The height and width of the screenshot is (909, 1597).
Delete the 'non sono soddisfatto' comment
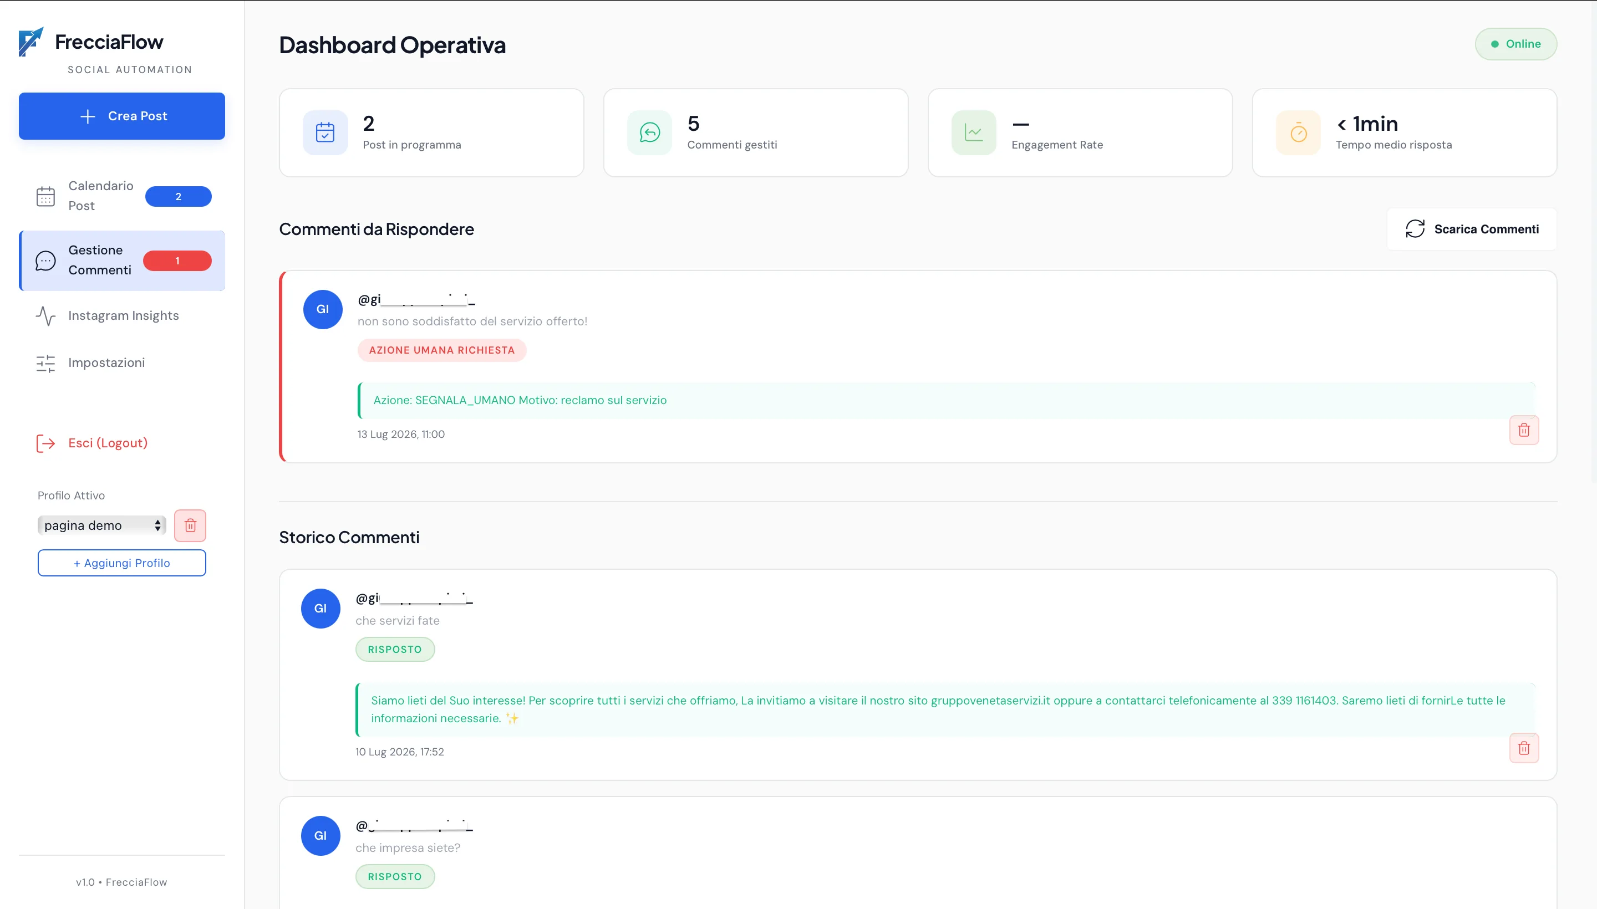point(1524,430)
